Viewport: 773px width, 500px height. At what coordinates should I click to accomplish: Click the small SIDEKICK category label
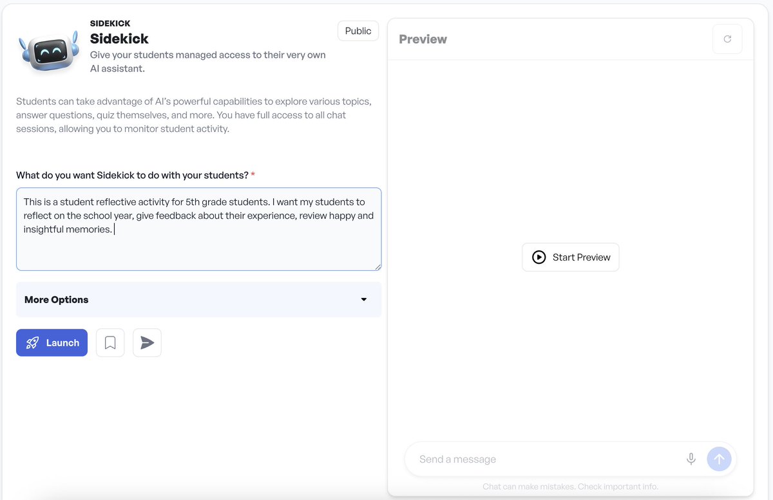[110, 24]
